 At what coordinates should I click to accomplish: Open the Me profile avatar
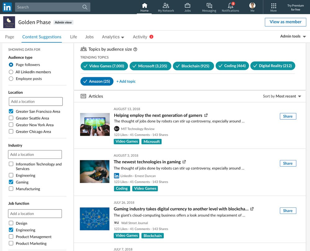tap(252, 5)
